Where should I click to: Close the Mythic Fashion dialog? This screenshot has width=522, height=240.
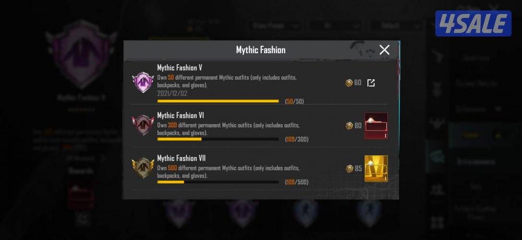(385, 50)
